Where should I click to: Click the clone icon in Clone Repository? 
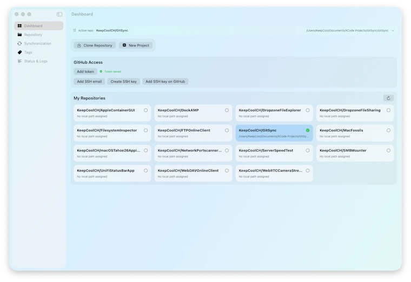pyautogui.click(x=79, y=45)
